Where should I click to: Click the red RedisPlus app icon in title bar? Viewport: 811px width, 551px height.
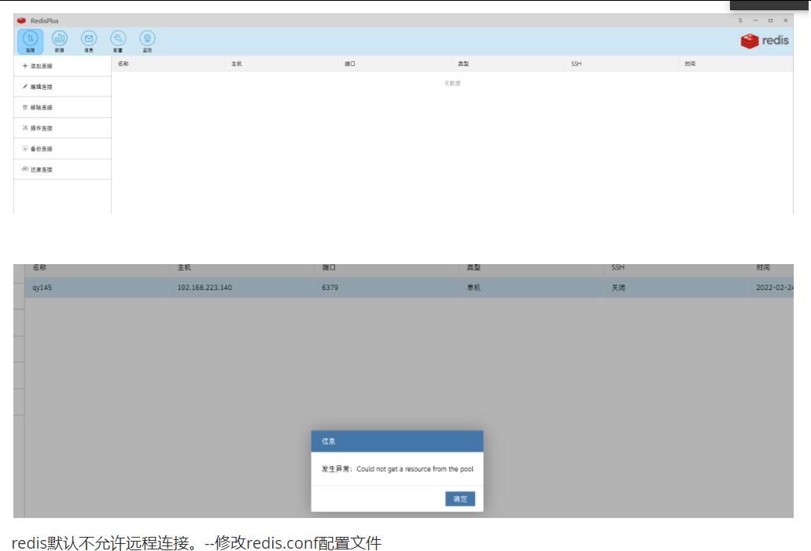point(21,20)
